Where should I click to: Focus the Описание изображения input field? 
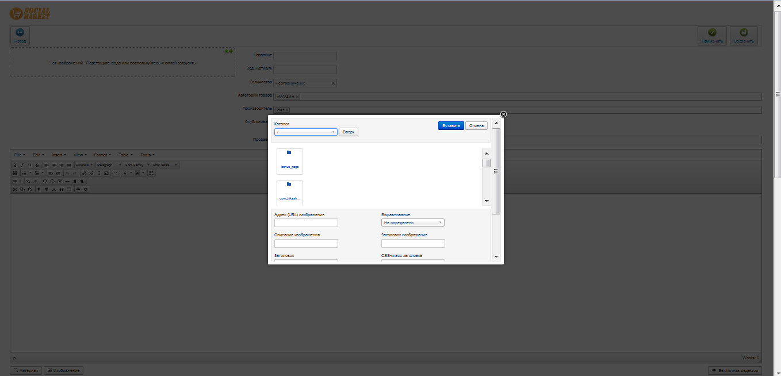[306, 243]
